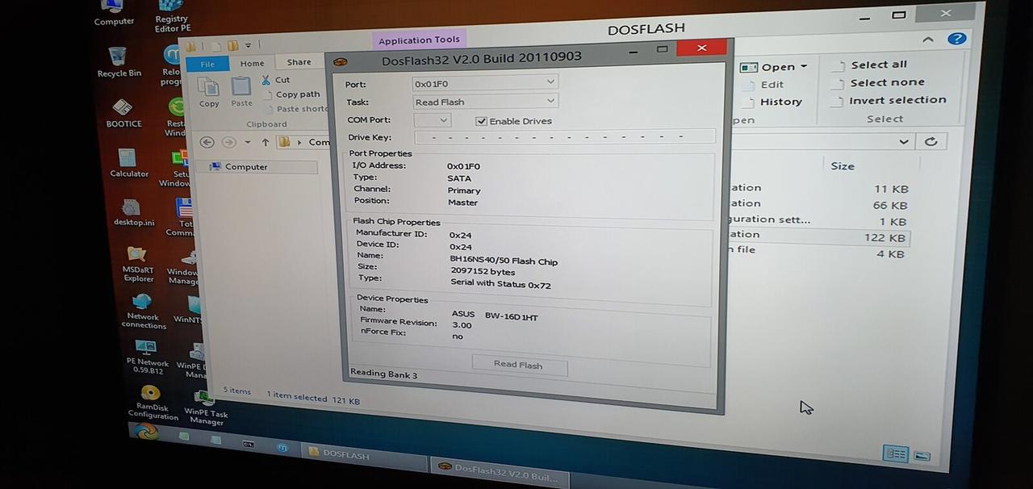This screenshot has width=1033, height=489.
Task: Expand the Open button dropdown in ribbon
Action: click(x=804, y=67)
